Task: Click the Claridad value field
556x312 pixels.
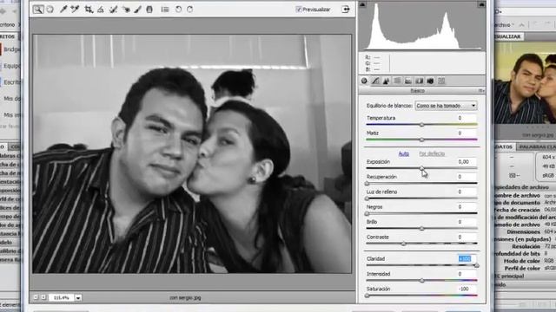Action: [x=466, y=259]
